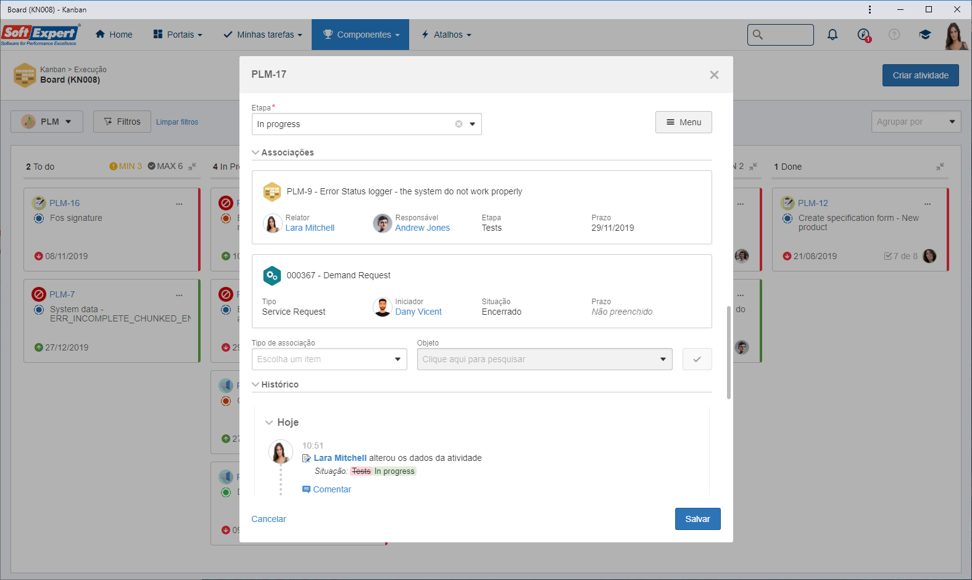Click Lara Mitchell name in history
Viewport: 972px width, 580px height.
(x=340, y=458)
